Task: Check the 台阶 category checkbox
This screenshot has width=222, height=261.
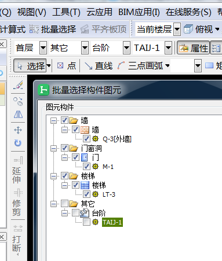Action: pyautogui.click(x=75, y=213)
